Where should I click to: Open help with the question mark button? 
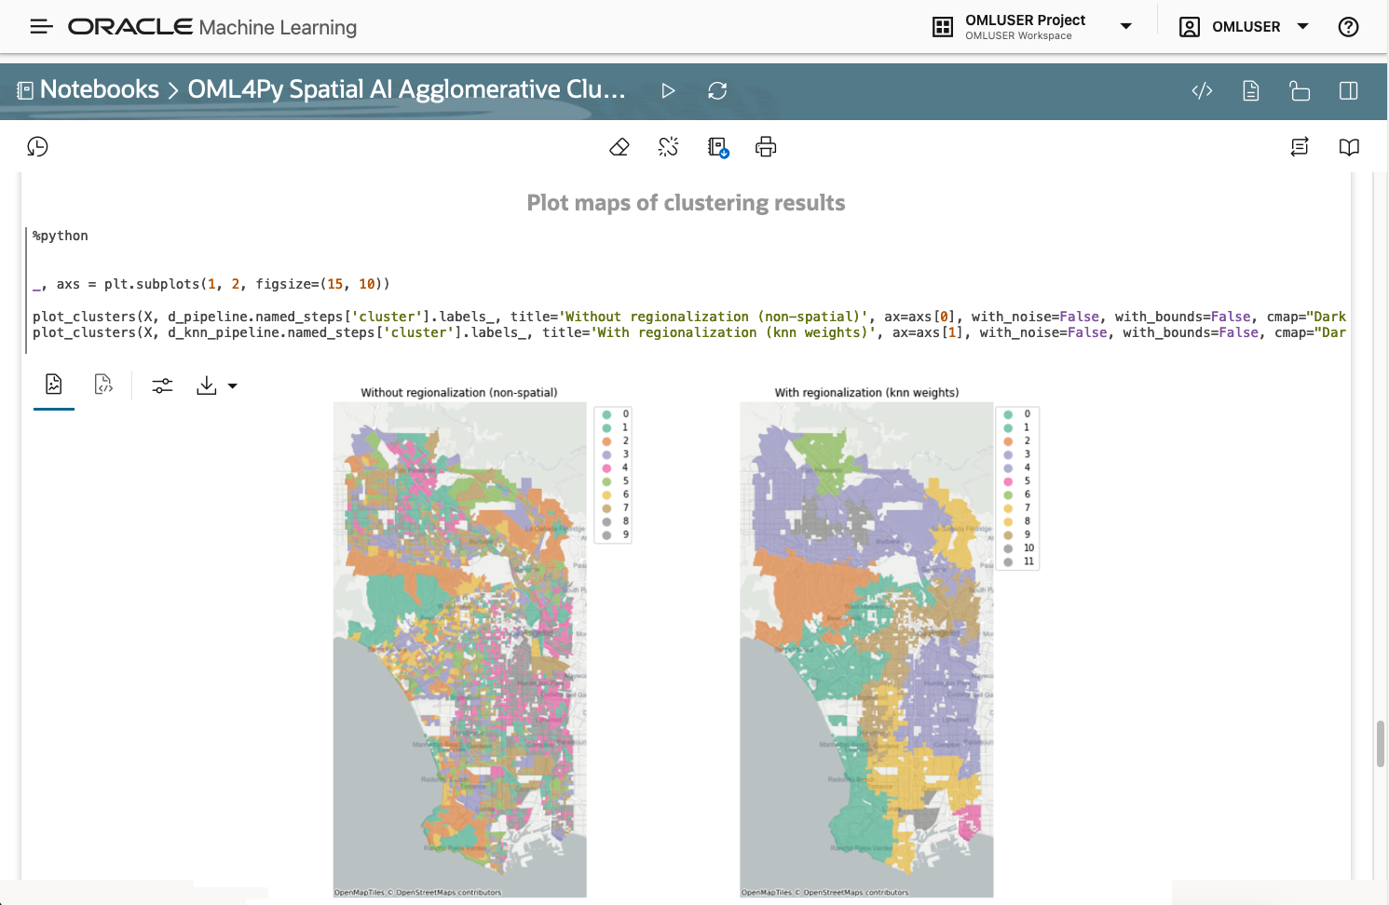coord(1348,26)
